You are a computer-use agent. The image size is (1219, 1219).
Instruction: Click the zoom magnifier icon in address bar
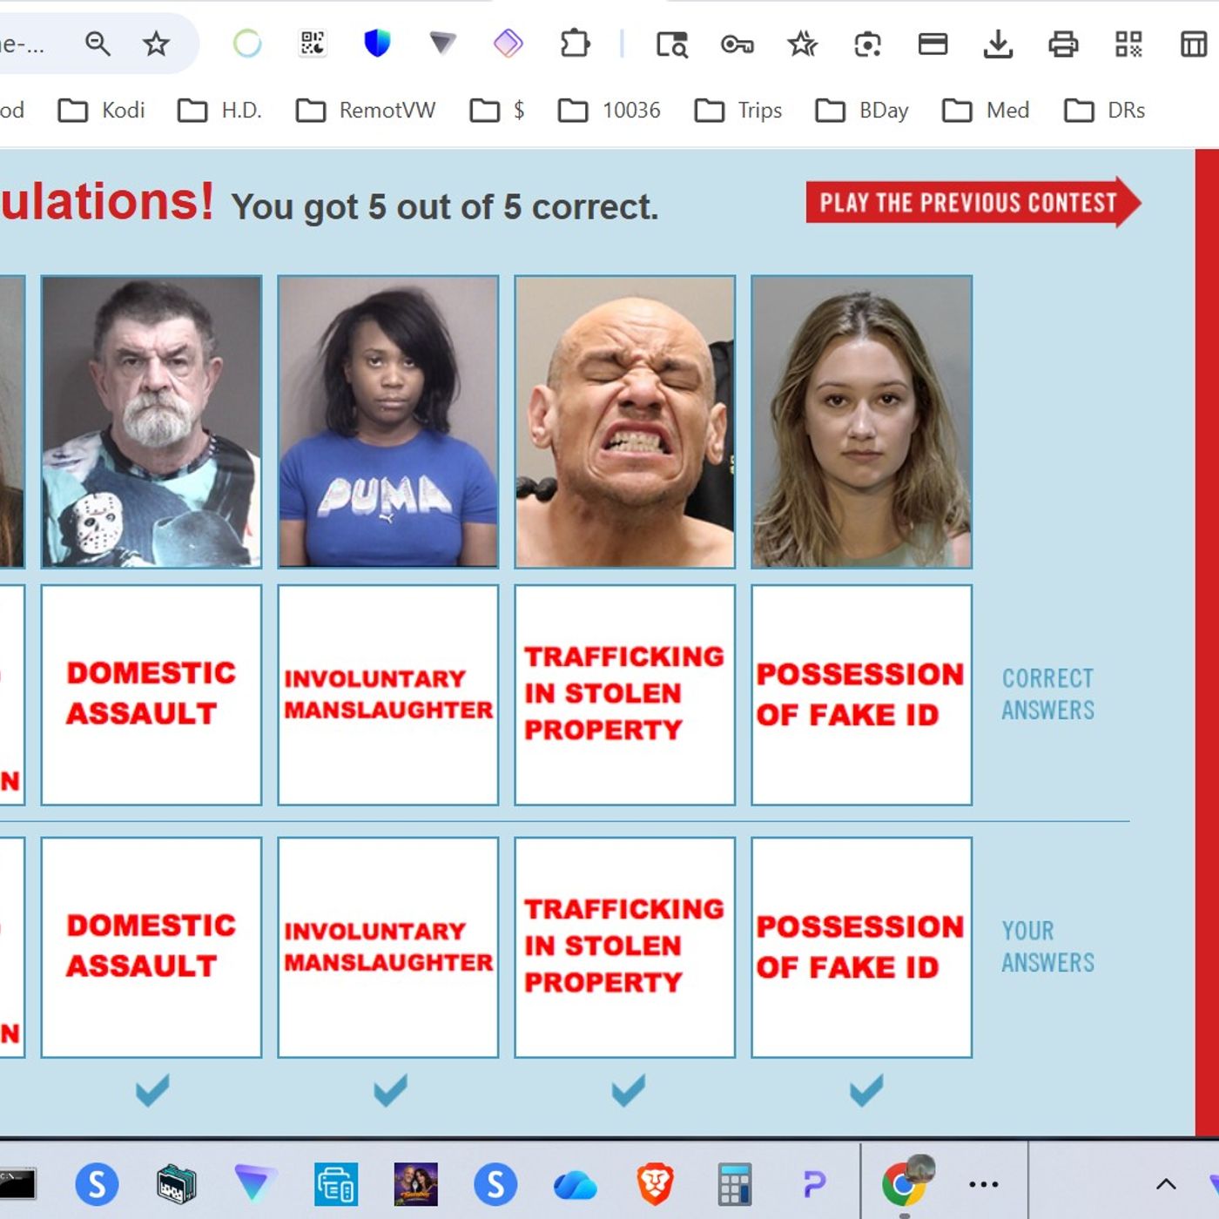tap(98, 44)
